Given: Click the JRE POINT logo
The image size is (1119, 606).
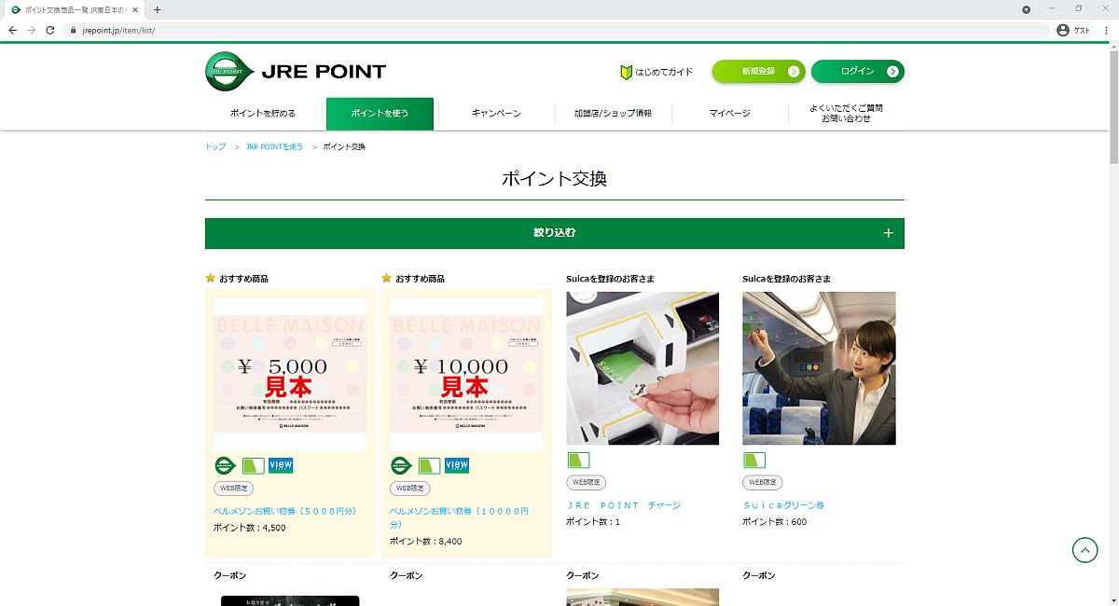Looking at the screenshot, I should click(x=296, y=72).
